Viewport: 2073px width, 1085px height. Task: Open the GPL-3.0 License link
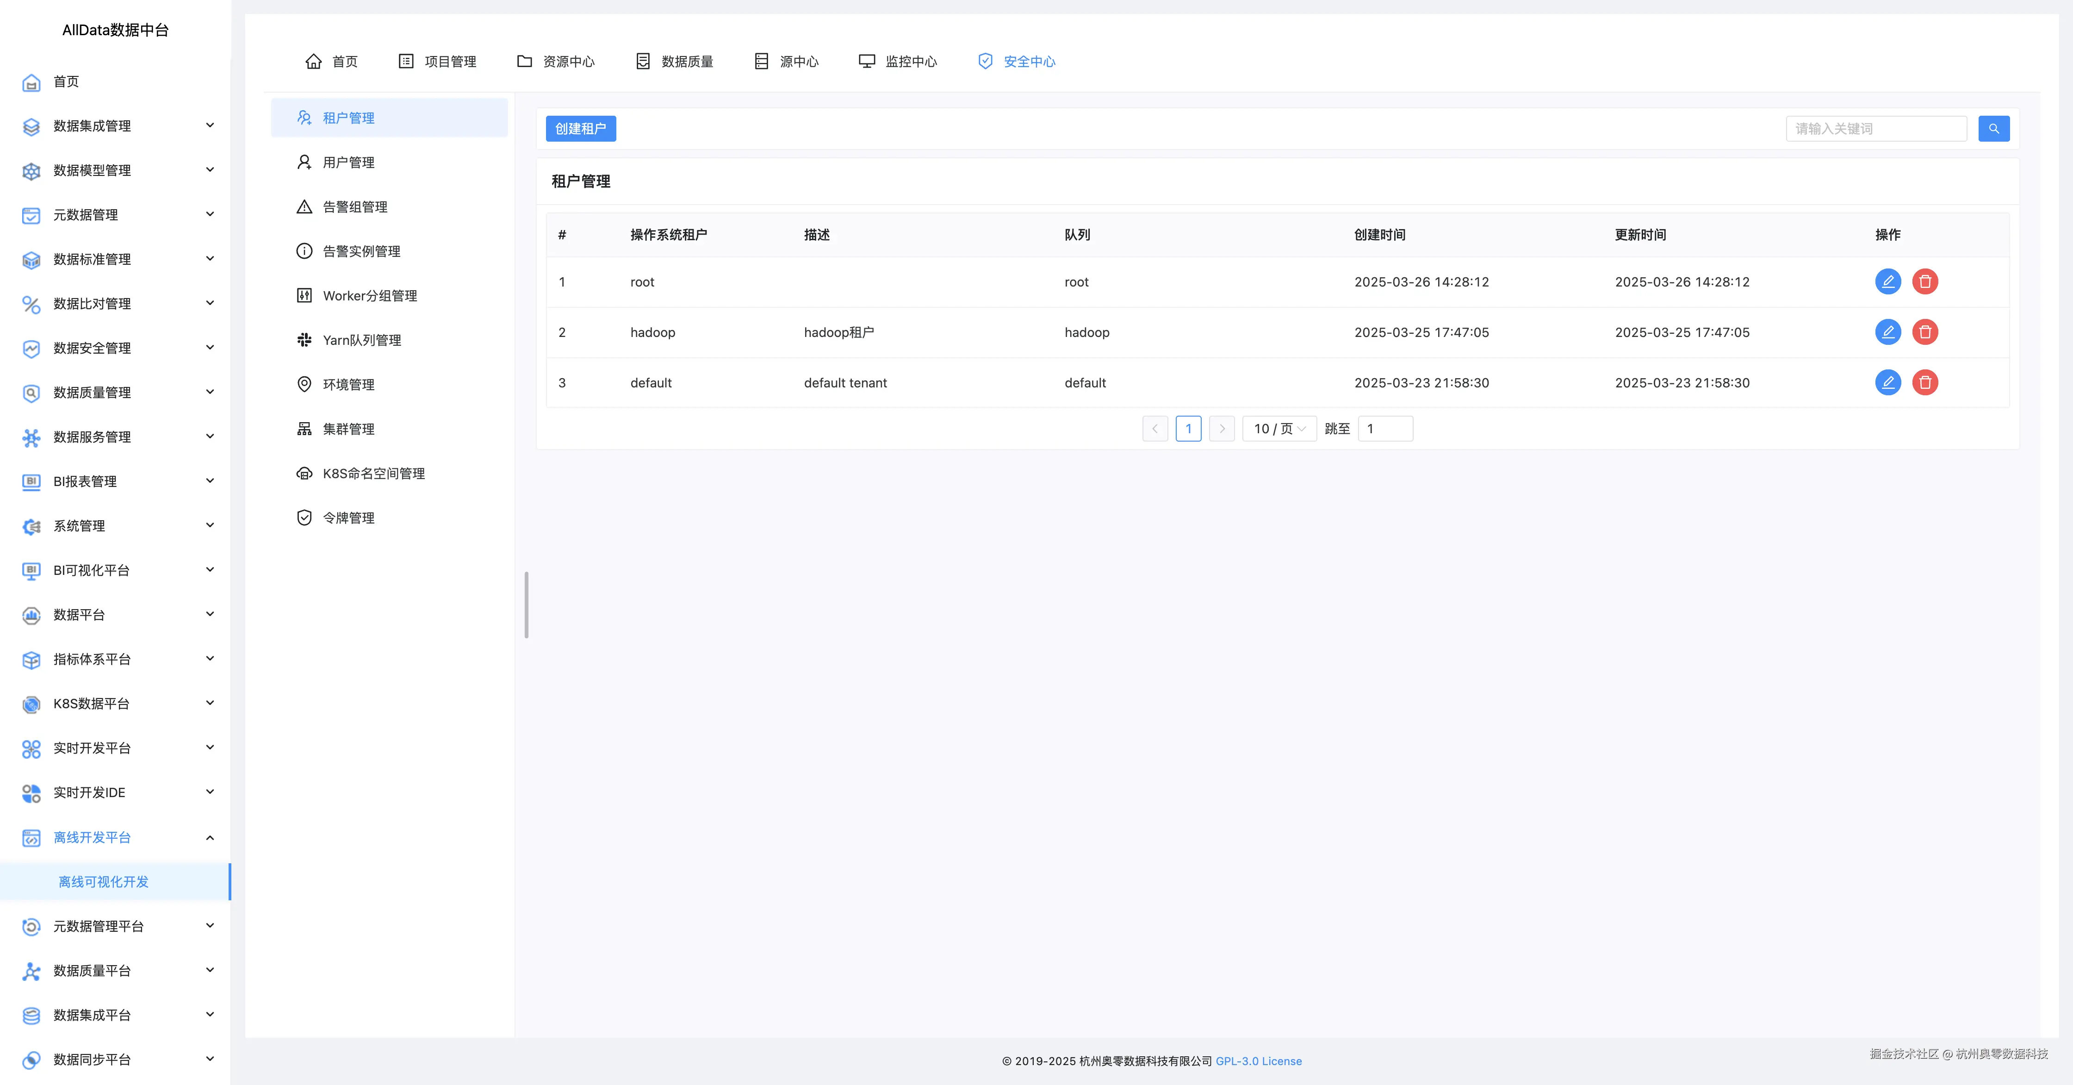[x=1258, y=1061]
